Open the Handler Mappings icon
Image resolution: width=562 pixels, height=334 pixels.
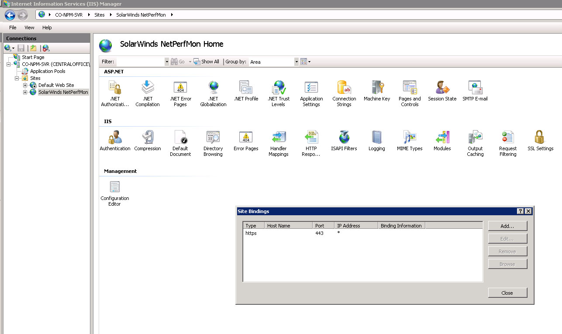tap(279, 138)
